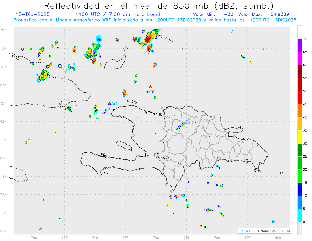Select the yellow 30-35 dBZ colorbar segment
312x241 pixels.
tap(300, 137)
